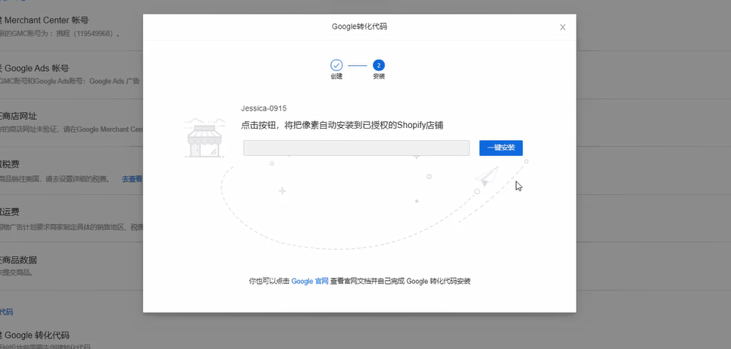Select the completed 创建 step checkmark
Image resolution: width=731 pixels, height=349 pixels.
point(336,65)
